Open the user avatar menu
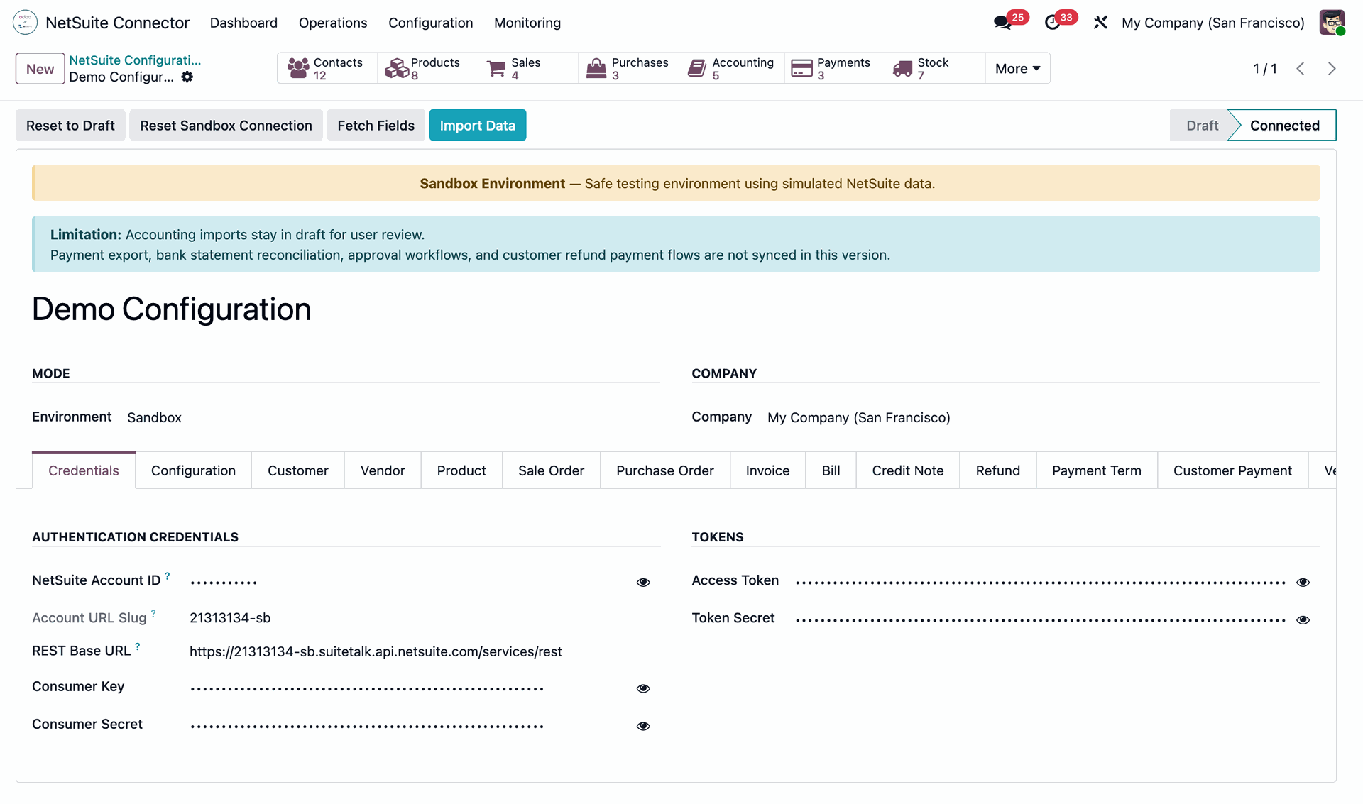 [x=1332, y=23]
